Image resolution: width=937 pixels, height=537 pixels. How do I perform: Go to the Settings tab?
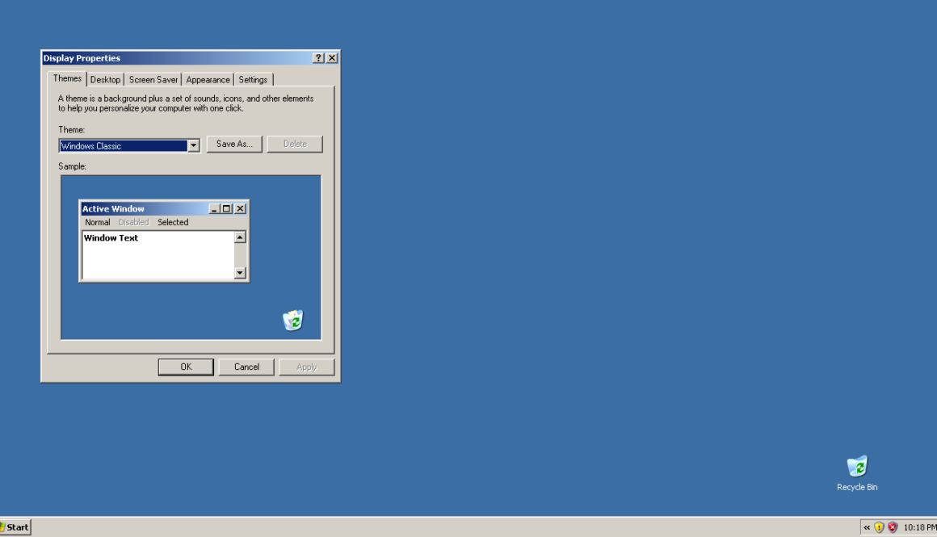253,80
